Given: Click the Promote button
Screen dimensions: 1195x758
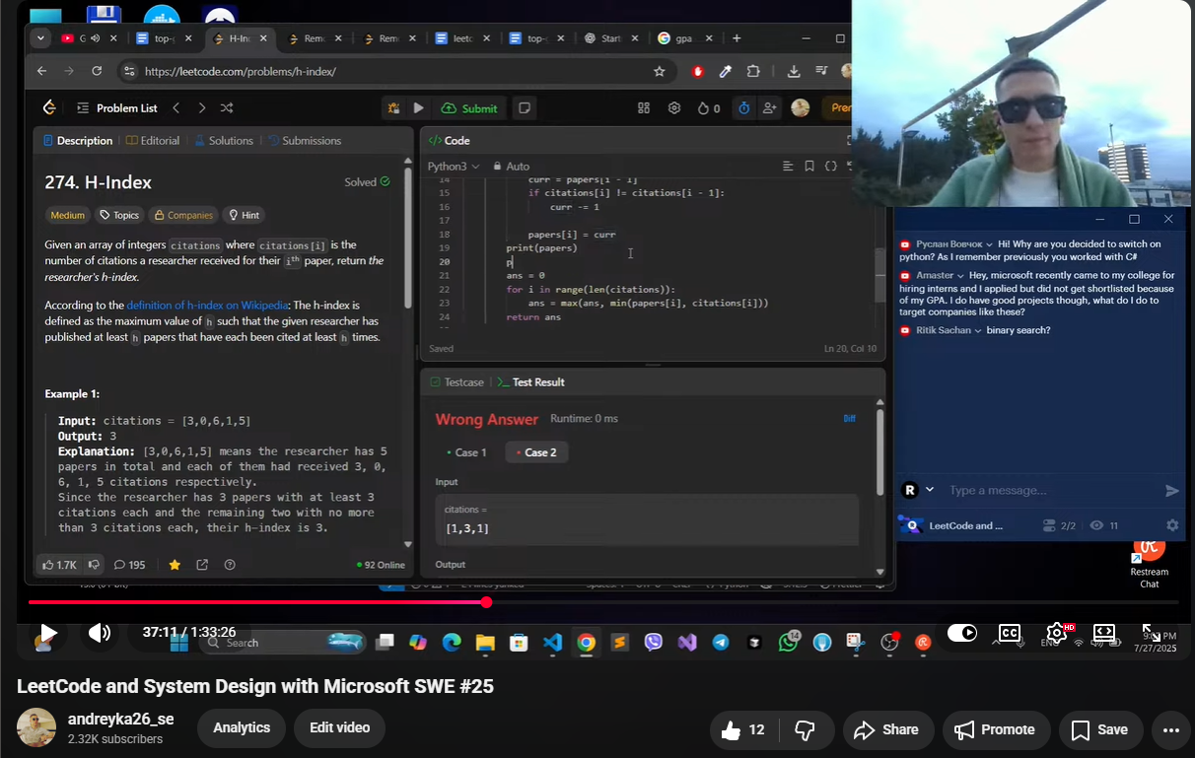Looking at the screenshot, I should pos(995,730).
